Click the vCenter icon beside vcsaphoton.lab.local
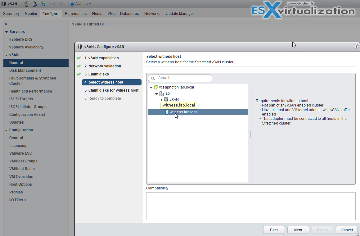This screenshot has height=236, width=360. (156, 87)
